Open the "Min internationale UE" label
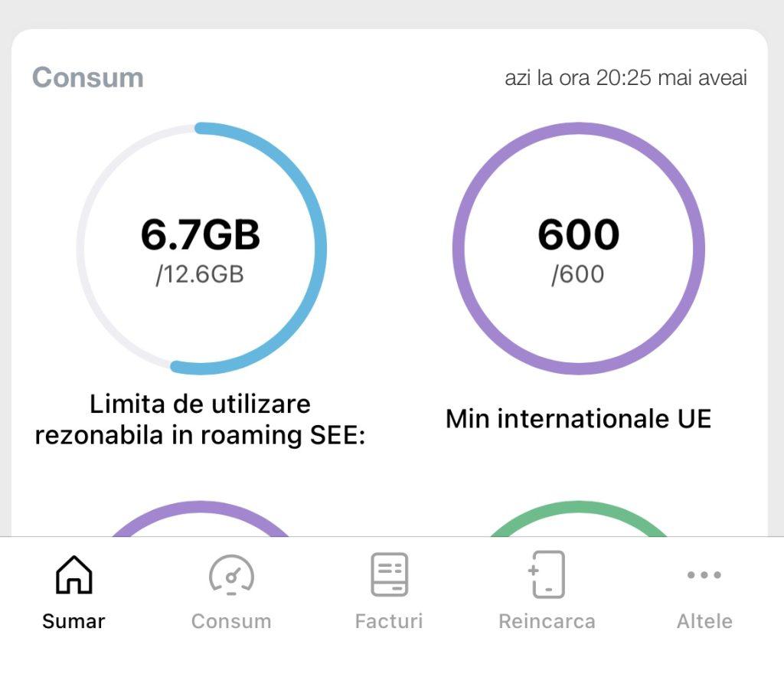This screenshot has width=784, height=674. tap(578, 419)
